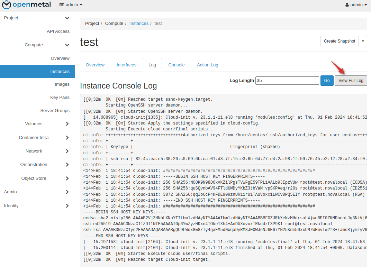371x267 pixels.
Task: Open the Create Snapshot dropdown arrow
Action: click(363, 41)
